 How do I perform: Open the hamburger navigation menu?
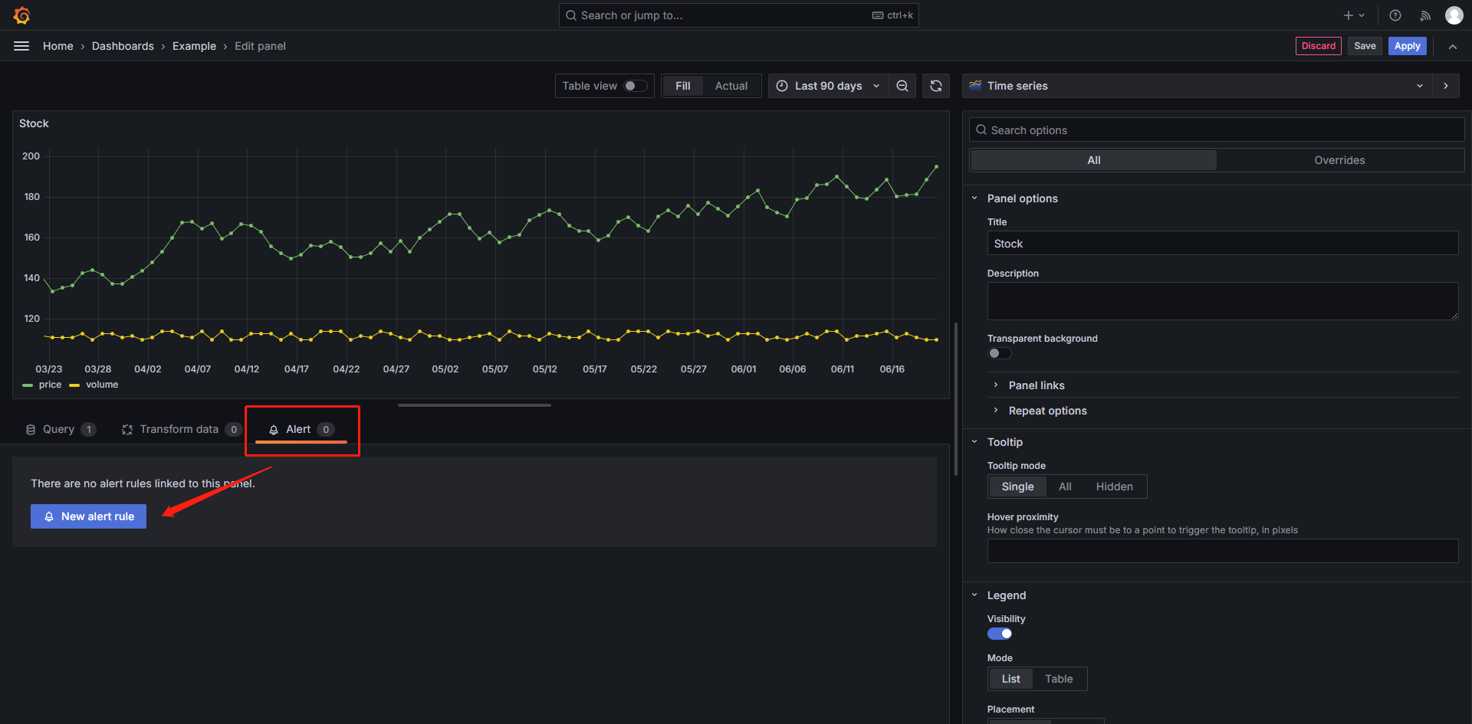[21, 46]
